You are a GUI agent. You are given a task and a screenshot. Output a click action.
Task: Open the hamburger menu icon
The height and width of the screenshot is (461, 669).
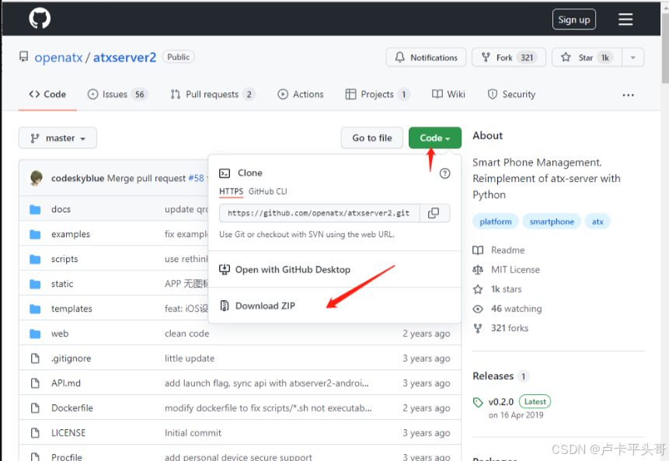pyautogui.click(x=625, y=19)
